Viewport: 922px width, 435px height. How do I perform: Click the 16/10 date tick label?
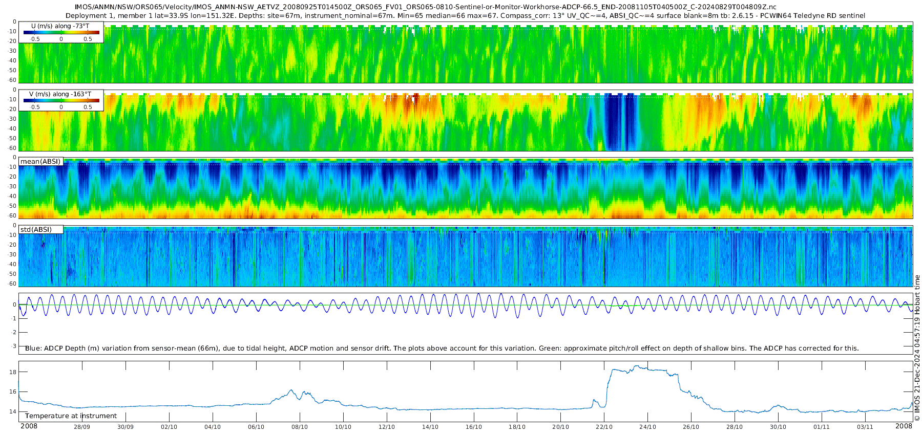(474, 427)
